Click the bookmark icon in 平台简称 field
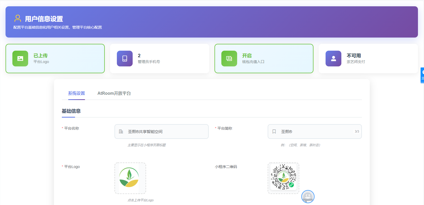 click(274, 132)
